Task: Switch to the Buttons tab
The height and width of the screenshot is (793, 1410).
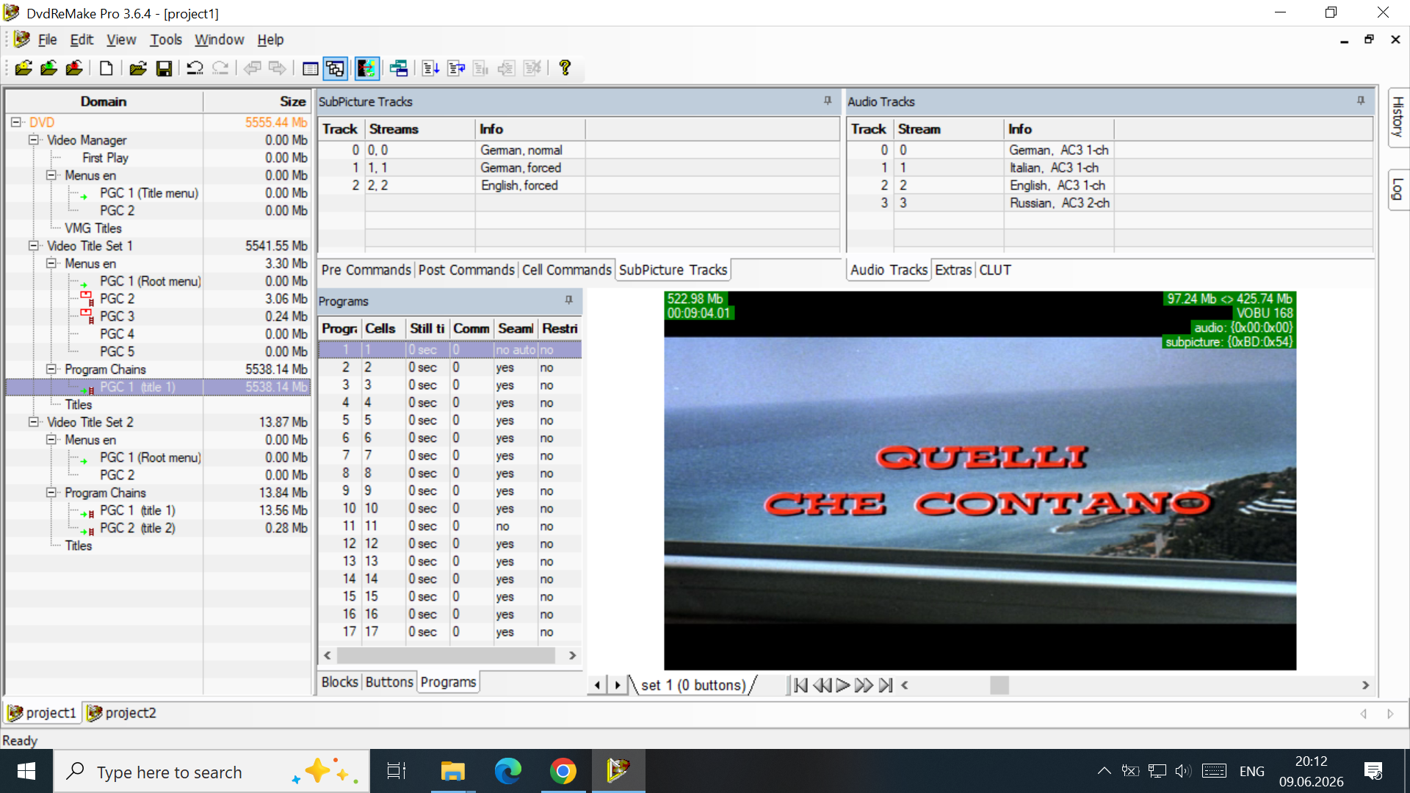Action: (x=389, y=682)
